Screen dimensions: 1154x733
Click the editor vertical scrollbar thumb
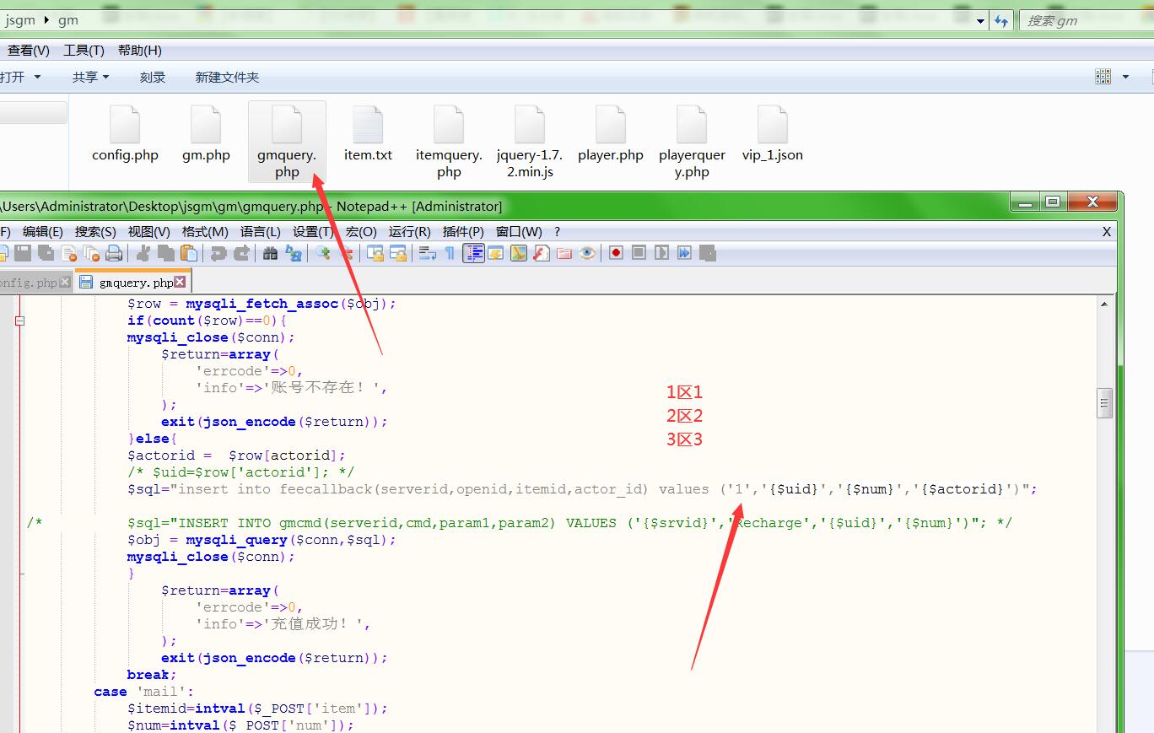[1104, 403]
